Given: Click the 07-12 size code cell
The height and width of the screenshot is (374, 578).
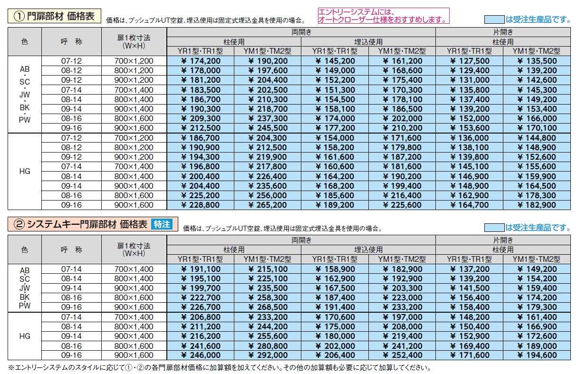Looking at the screenshot, I should click(x=72, y=60).
